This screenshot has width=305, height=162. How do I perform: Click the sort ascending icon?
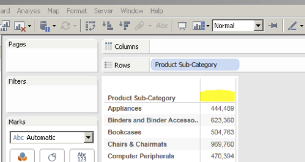(x=107, y=26)
